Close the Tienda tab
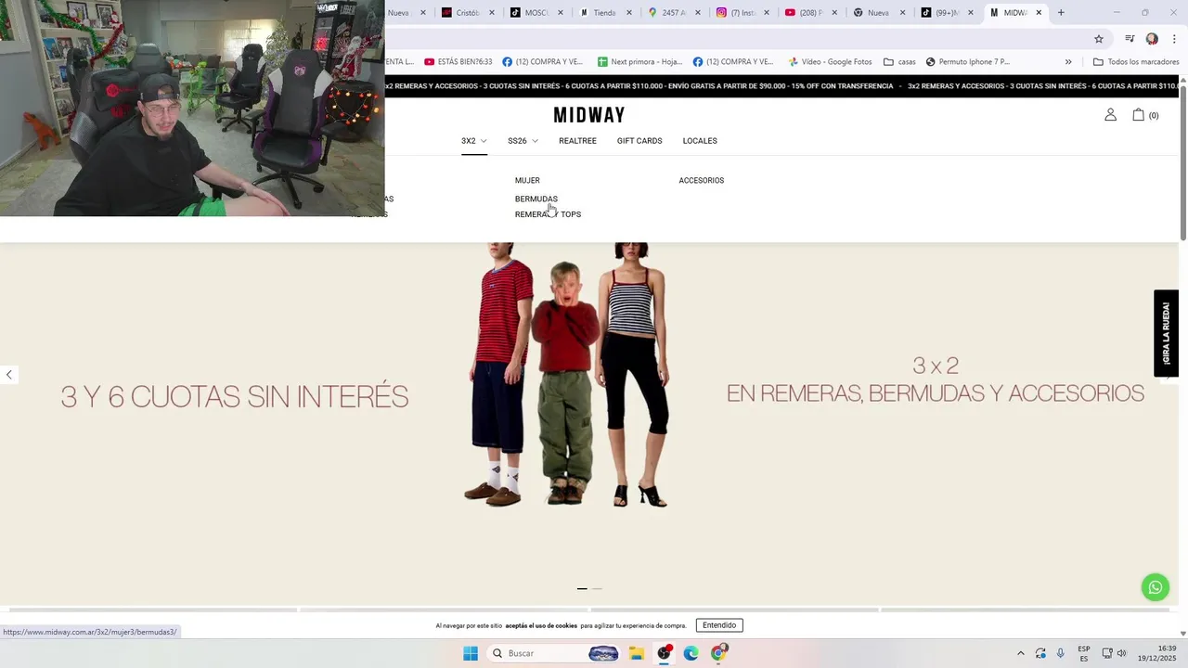Screen dimensions: 1188x668 click(x=629, y=13)
